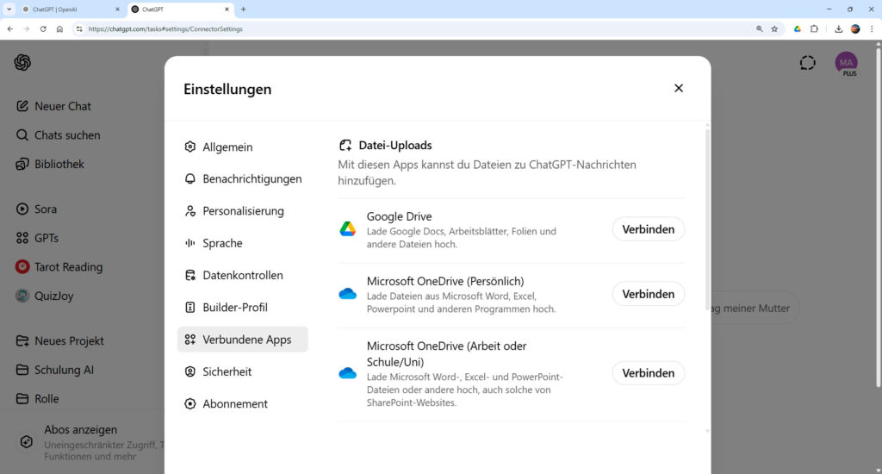Click the browser home button

59,29
